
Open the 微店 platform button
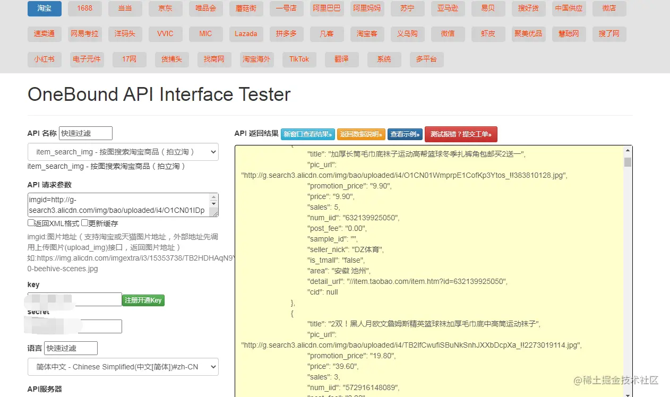609,8
